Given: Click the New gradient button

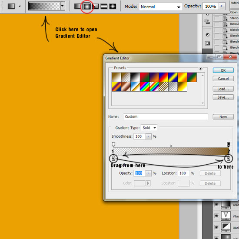Looking at the screenshot, I should click(x=223, y=117).
